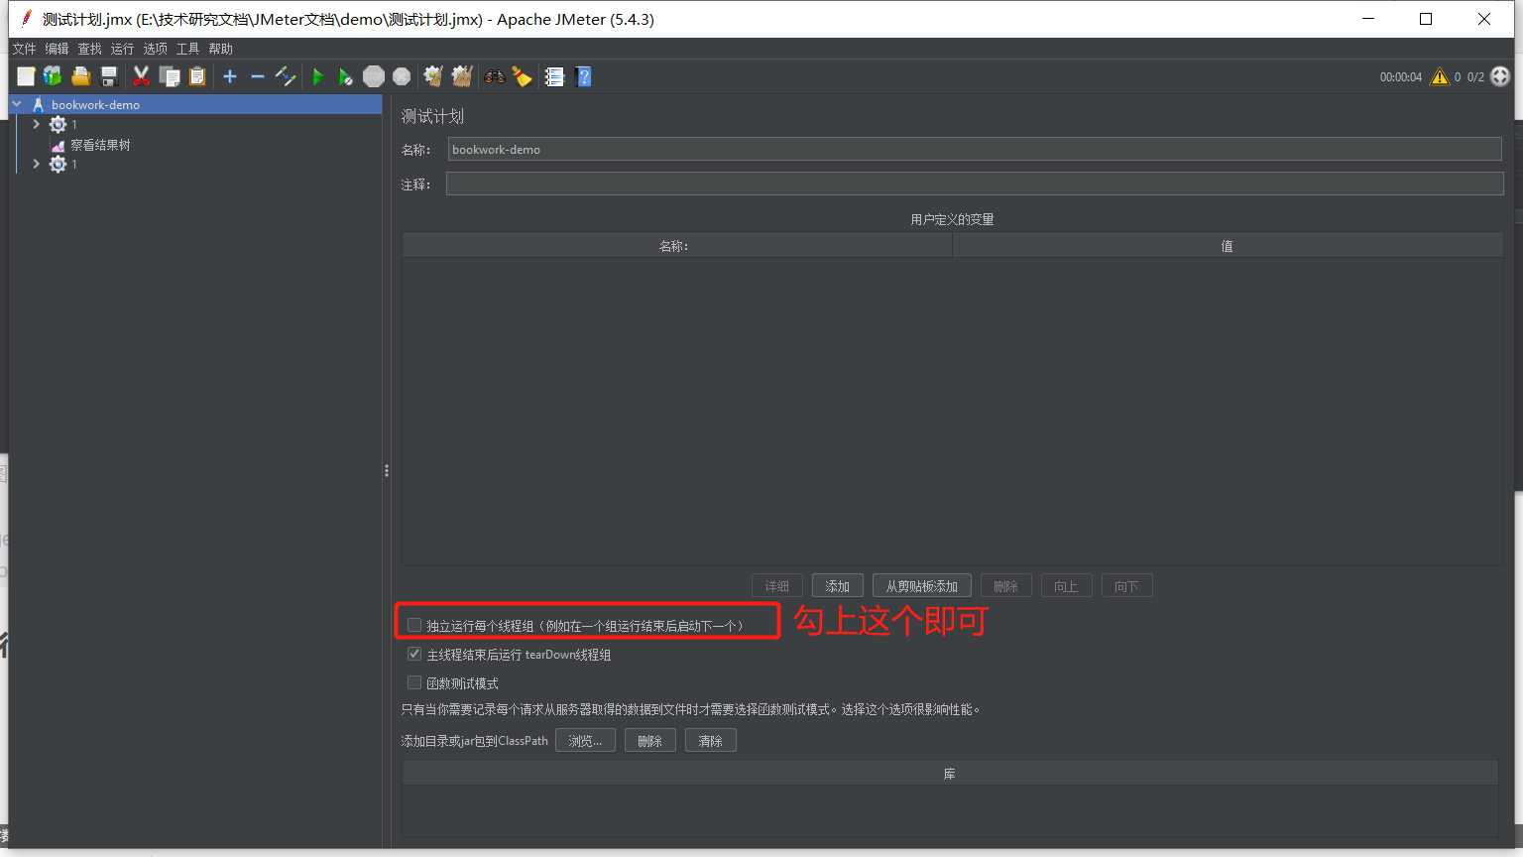Viewport: 1523px width, 857px height.
Task: Click the 值 column header in variables table
Action: click(x=1228, y=246)
